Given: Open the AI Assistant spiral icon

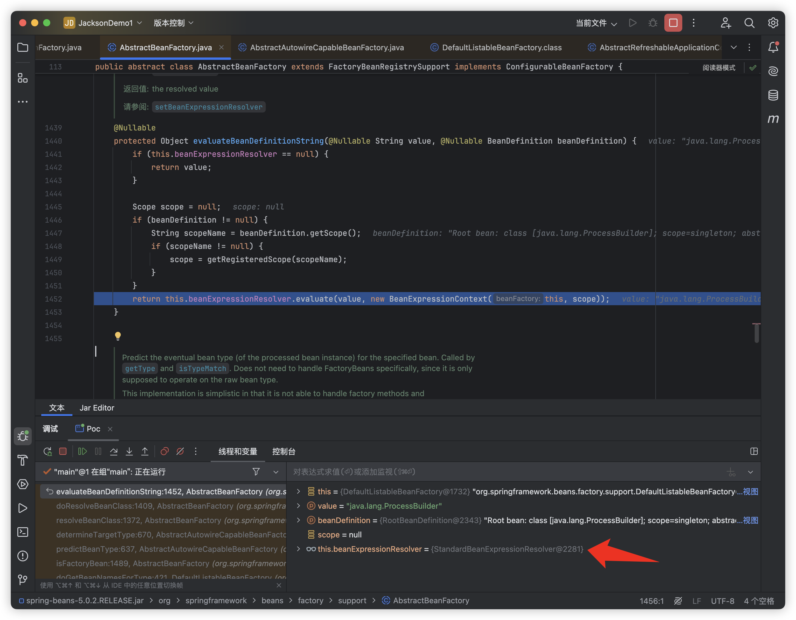Looking at the screenshot, I should 773,71.
